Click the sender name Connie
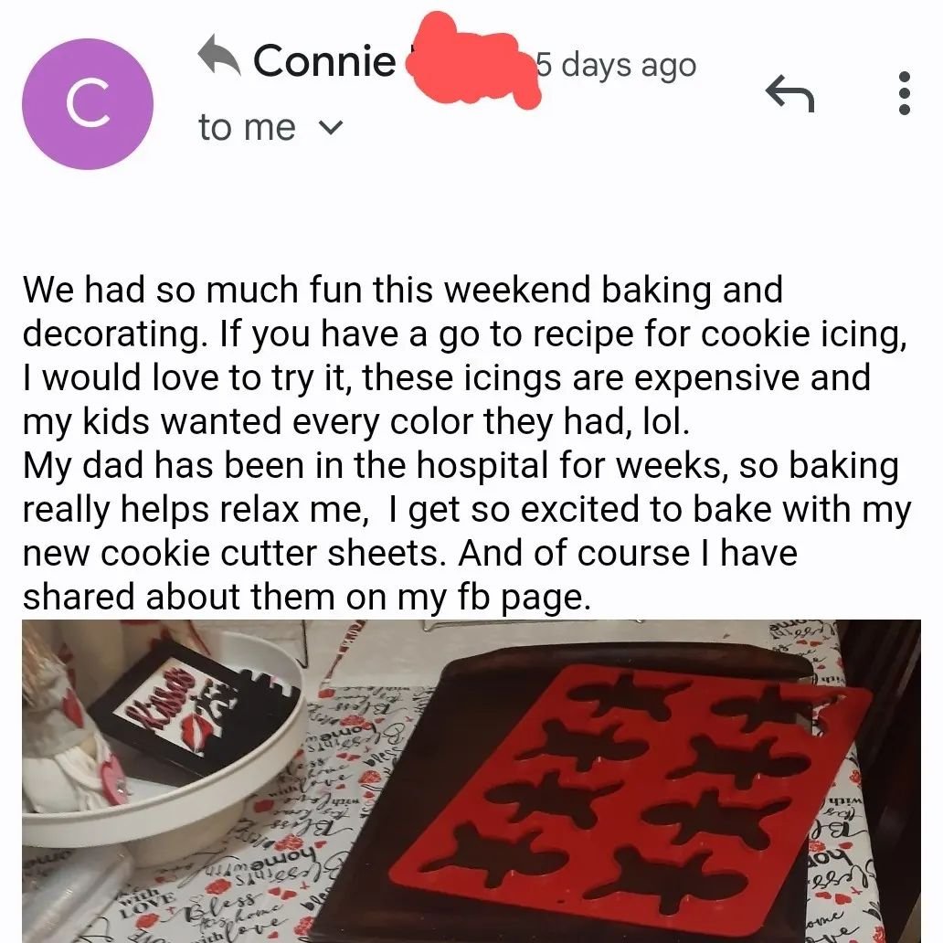Screen dimensions: 943x943 coord(324,60)
